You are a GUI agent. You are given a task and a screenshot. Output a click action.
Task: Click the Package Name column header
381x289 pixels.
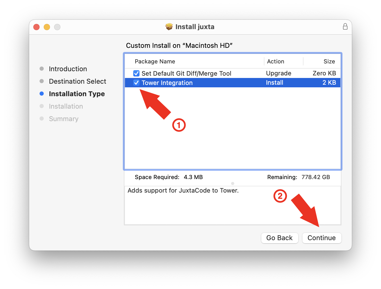tap(155, 62)
